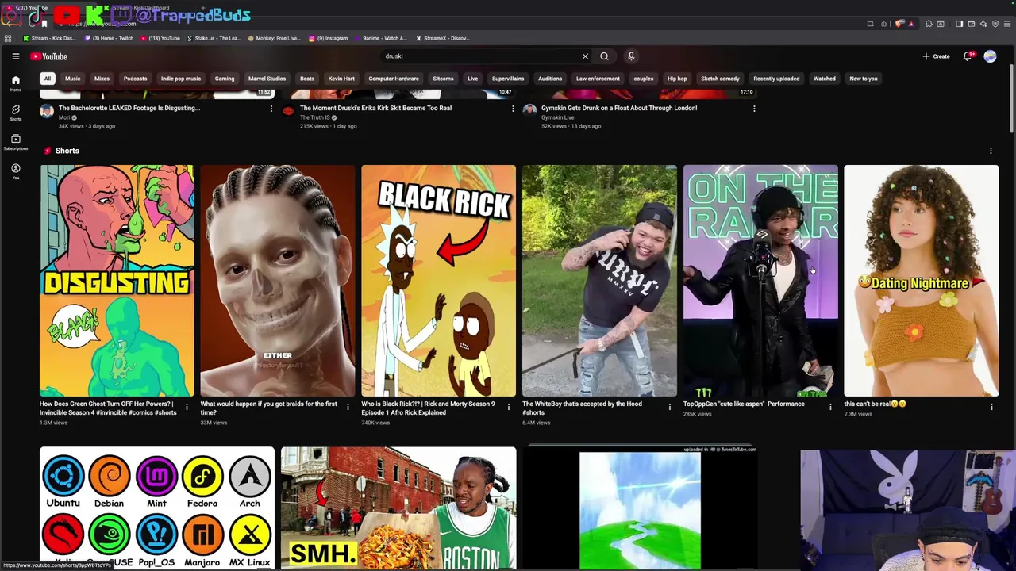Screen dimensions: 1016x571
Task: Toggle the browser sidebar panel icon
Action: pos(959,24)
